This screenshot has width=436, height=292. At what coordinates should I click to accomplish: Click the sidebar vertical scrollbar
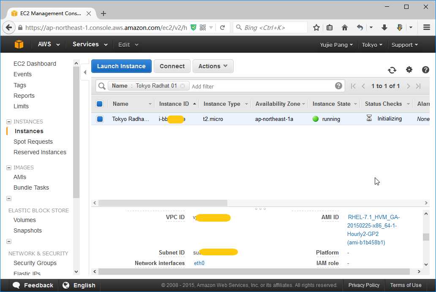tap(76, 132)
